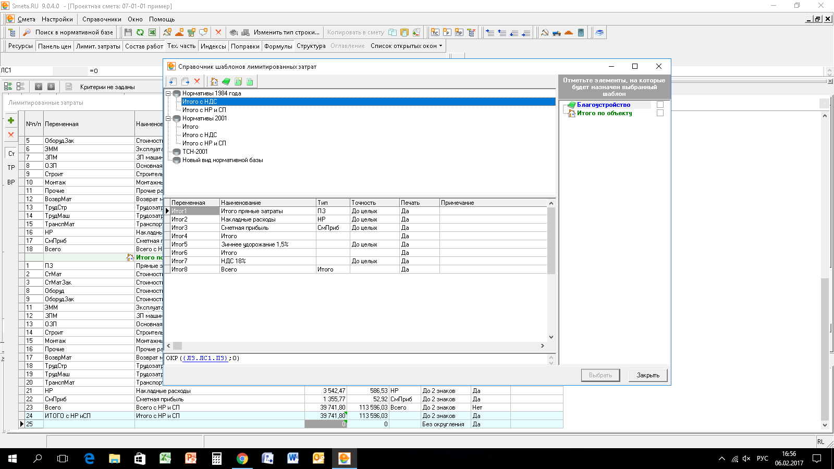Viewport: 834px width, 469px height.
Task: Click the green refresh arrows icon
Action: coord(140,32)
